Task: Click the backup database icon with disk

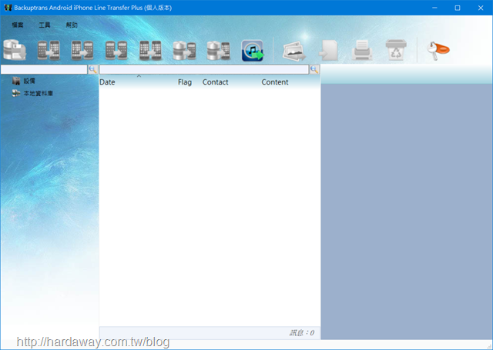Action: [x=15, y=50]
